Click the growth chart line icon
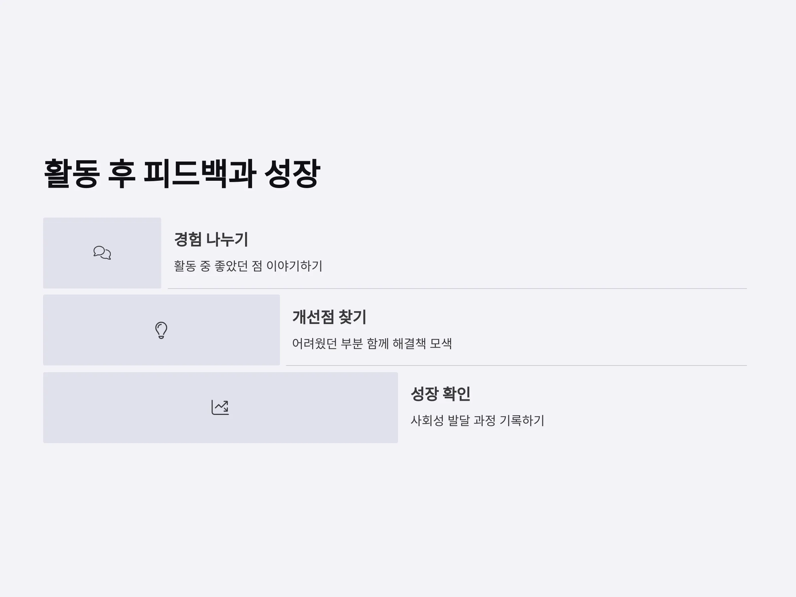 [x=220, y=407]
